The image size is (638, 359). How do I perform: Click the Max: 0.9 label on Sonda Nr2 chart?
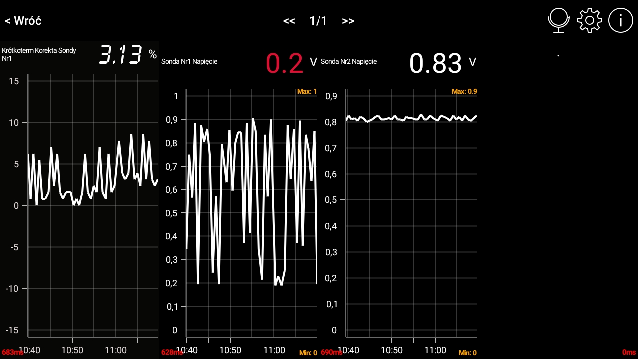coord(464,92)
